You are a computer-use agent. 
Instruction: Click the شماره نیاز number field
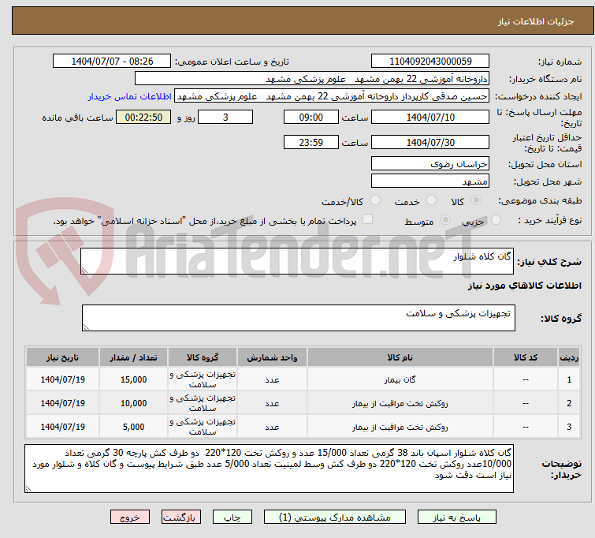coord(430,62)
